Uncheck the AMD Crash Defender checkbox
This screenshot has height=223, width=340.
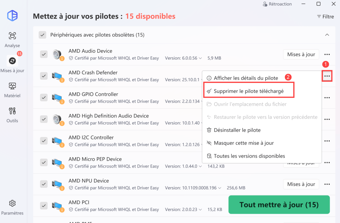coord(44,76)
